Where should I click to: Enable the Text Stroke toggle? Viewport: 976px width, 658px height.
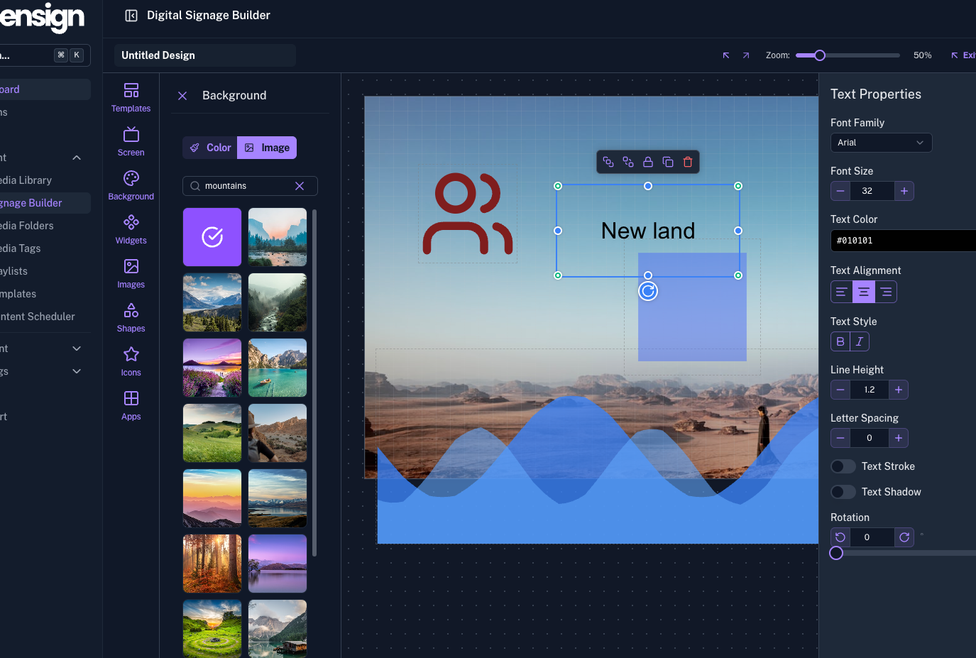pos(843,466)
